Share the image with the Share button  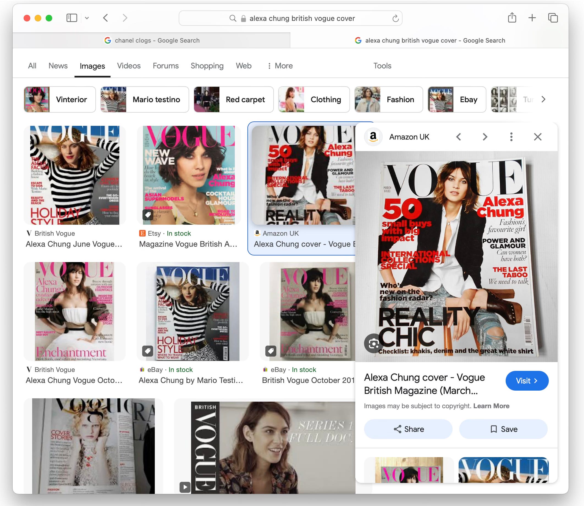click(408, 429)
